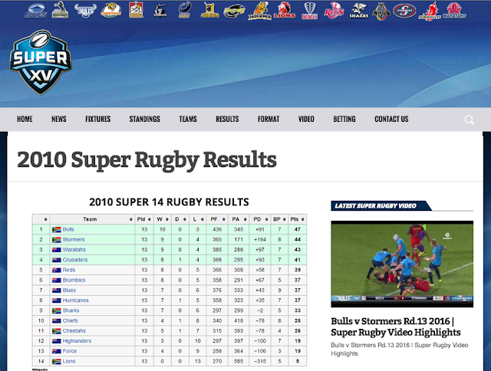
Task: Open the Brumbies team logo
Action: tap(60, 10)
